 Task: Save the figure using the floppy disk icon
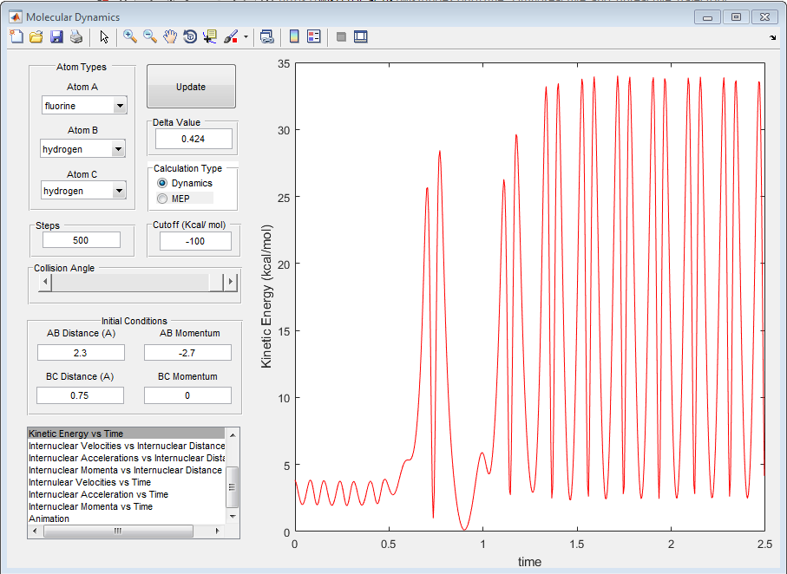[56, 36]
